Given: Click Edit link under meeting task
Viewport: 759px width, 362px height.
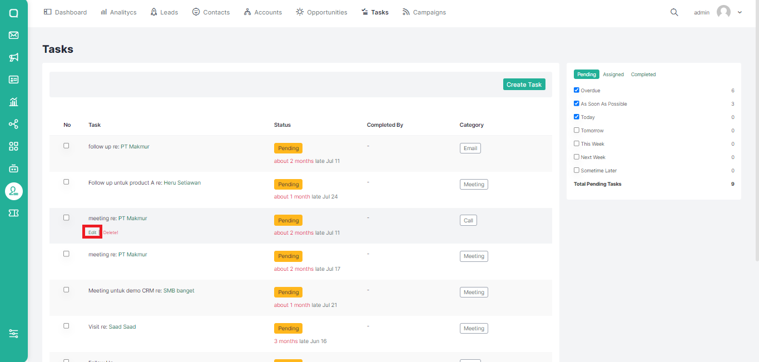Looking at the screenshot, I should pos(92,232).
